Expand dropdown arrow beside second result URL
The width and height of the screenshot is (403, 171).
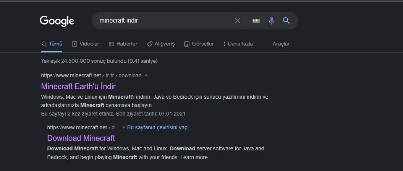pyautogui.click(x=124, y=127)
